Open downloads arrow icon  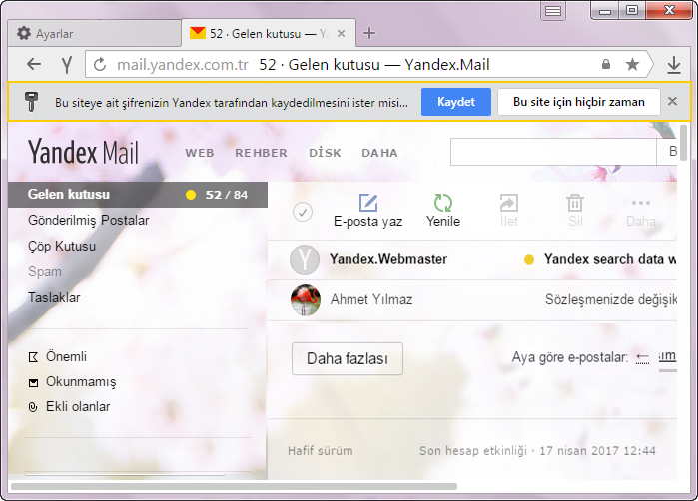674,65
